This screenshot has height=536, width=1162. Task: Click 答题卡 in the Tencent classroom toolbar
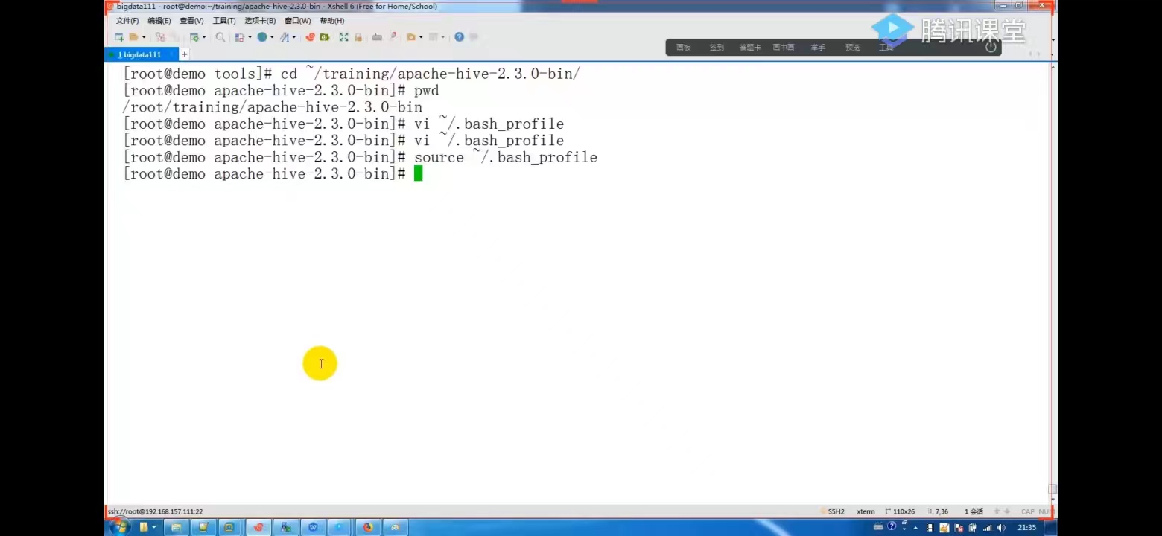pos(750,48)
